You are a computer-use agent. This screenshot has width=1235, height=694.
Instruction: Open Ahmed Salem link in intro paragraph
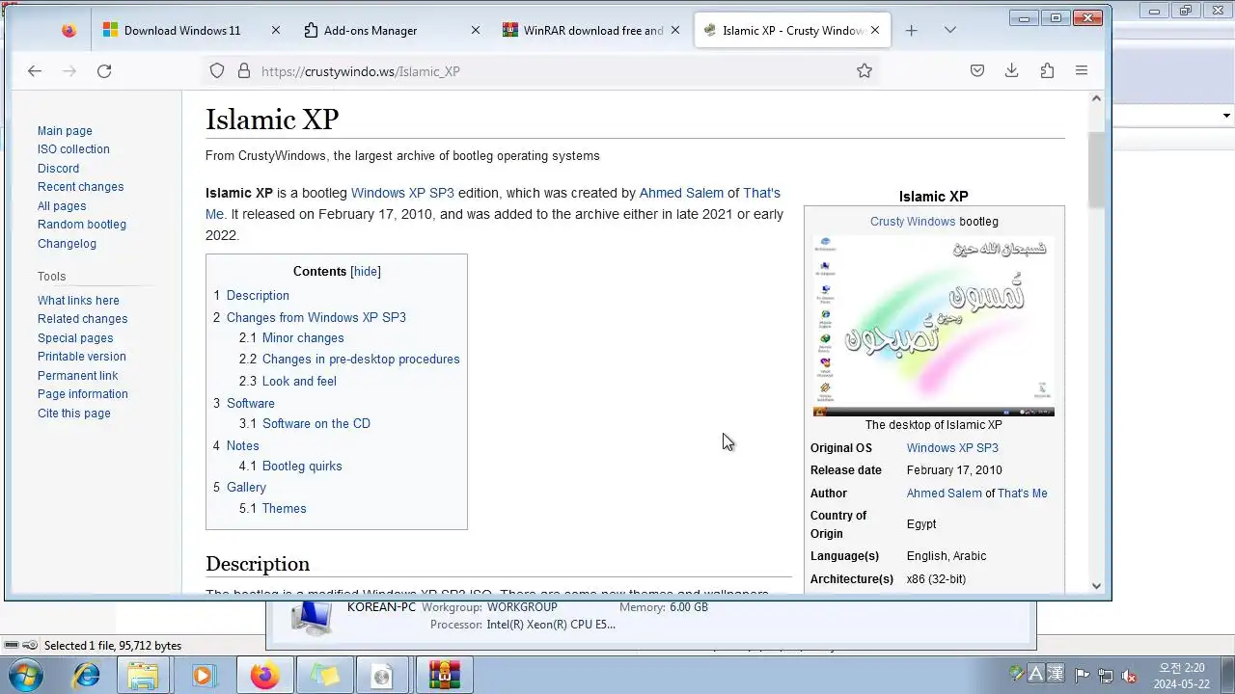coord(681,193)
